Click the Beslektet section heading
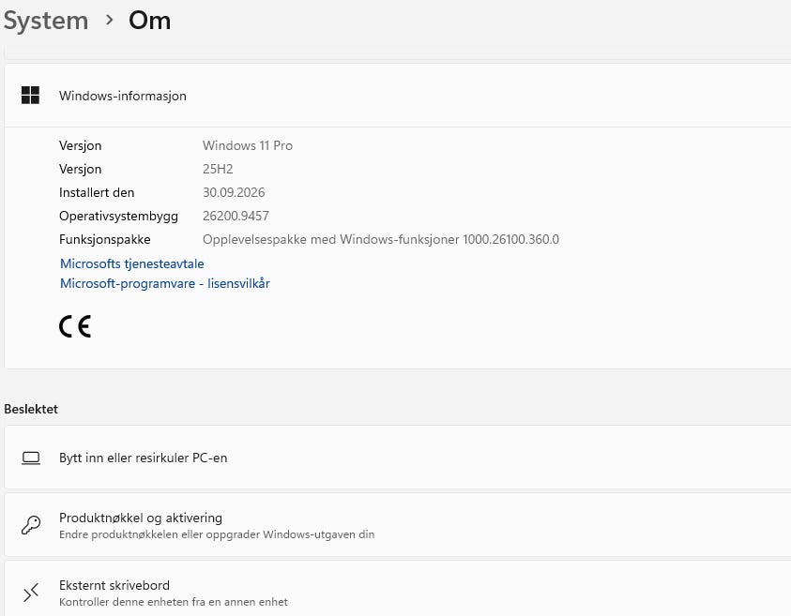The image size is (791, 616). click(31, 409)
